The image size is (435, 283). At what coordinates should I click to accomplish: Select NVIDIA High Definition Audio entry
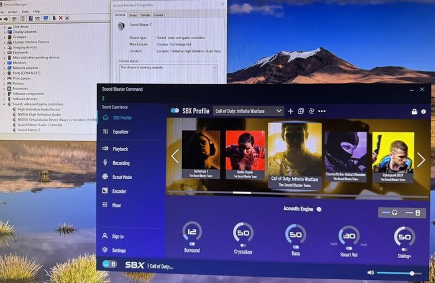pyautogui.click(x=39, y=114)
